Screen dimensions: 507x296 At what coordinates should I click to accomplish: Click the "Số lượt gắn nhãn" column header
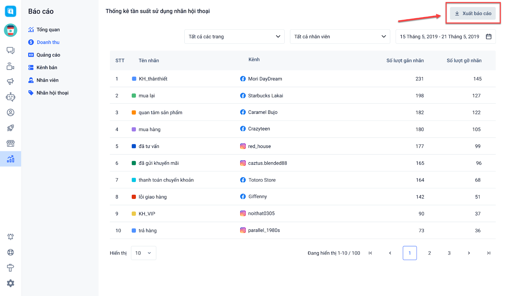pos(405,61)
